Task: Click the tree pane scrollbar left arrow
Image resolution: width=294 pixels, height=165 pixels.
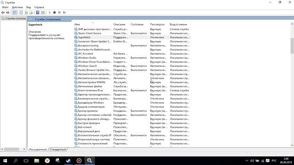Action: click(2, 149)
